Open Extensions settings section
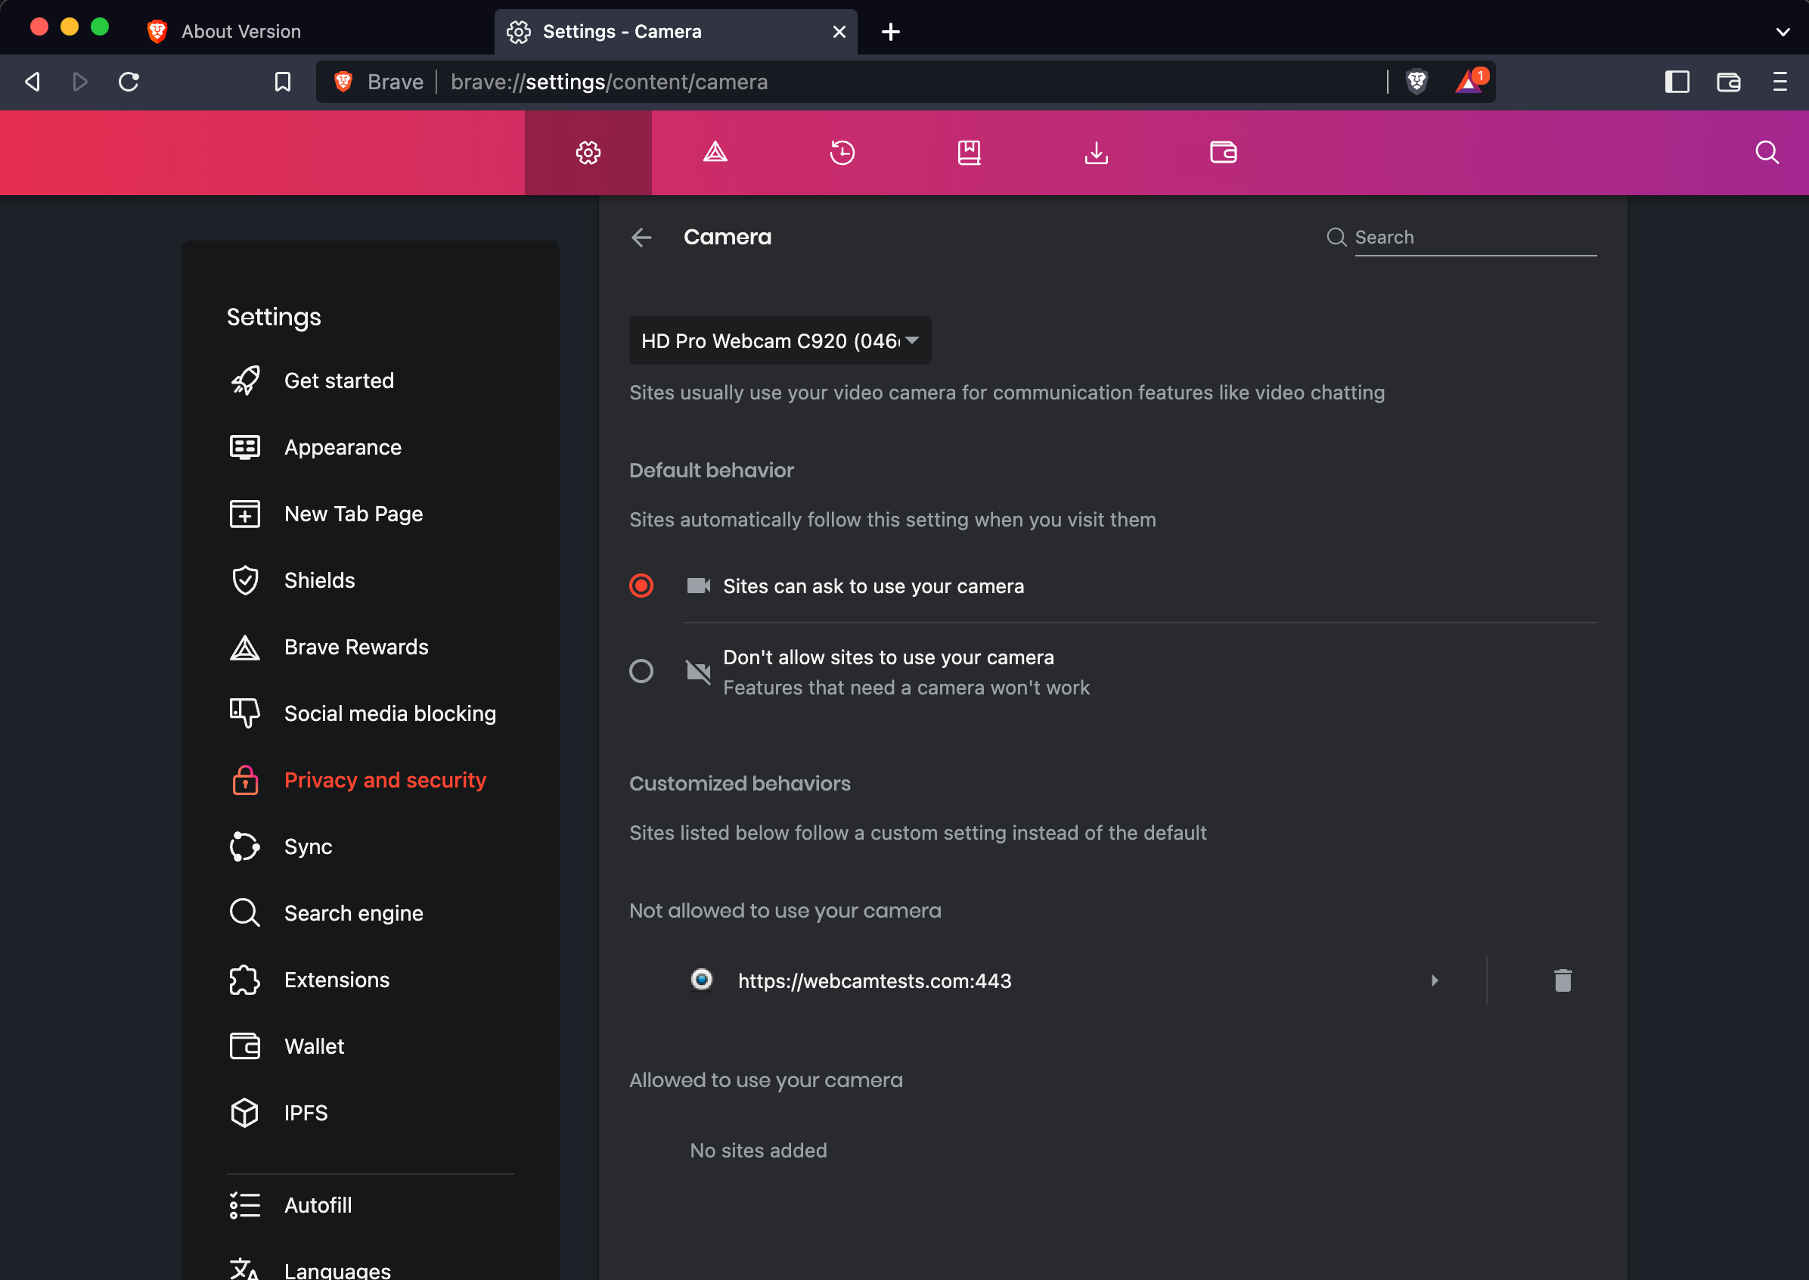Screen dimensions: 1809x1280 pyautogui.click(x=337, y=980)
